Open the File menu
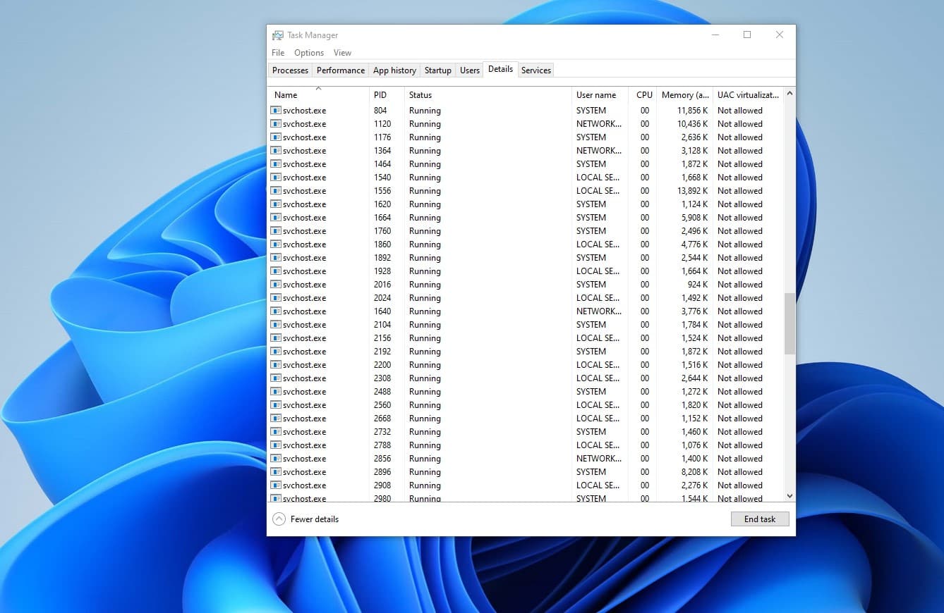 (278, 53)
